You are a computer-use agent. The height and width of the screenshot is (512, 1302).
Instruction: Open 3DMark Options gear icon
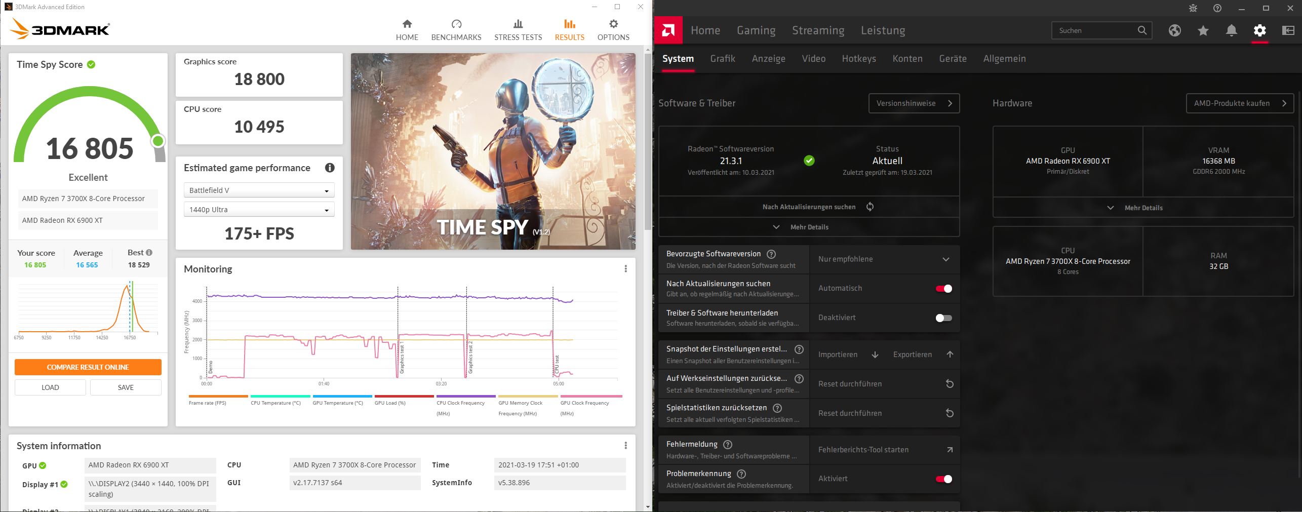coord(613,24)
